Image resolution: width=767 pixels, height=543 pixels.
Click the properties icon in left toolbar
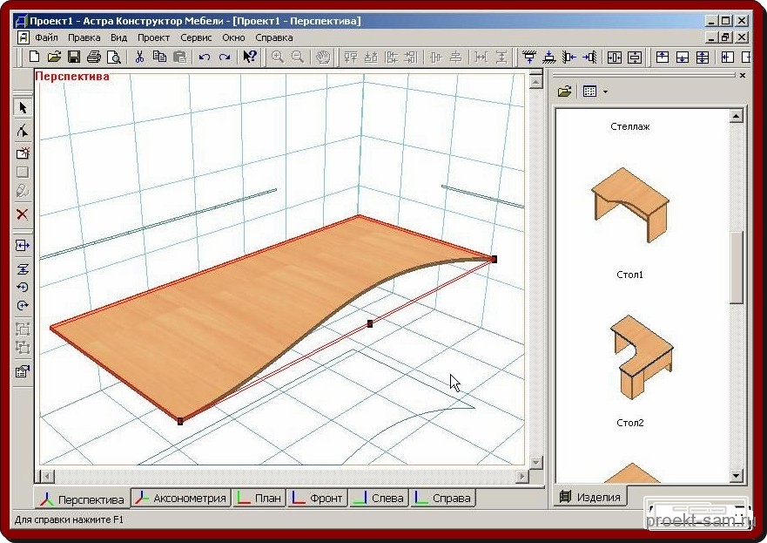click(x=23, y=371)
